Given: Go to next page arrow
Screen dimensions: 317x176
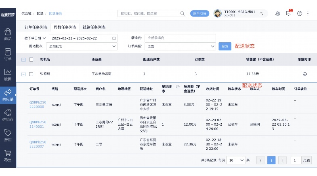Looking at the screenshot, I should point(282,160).
